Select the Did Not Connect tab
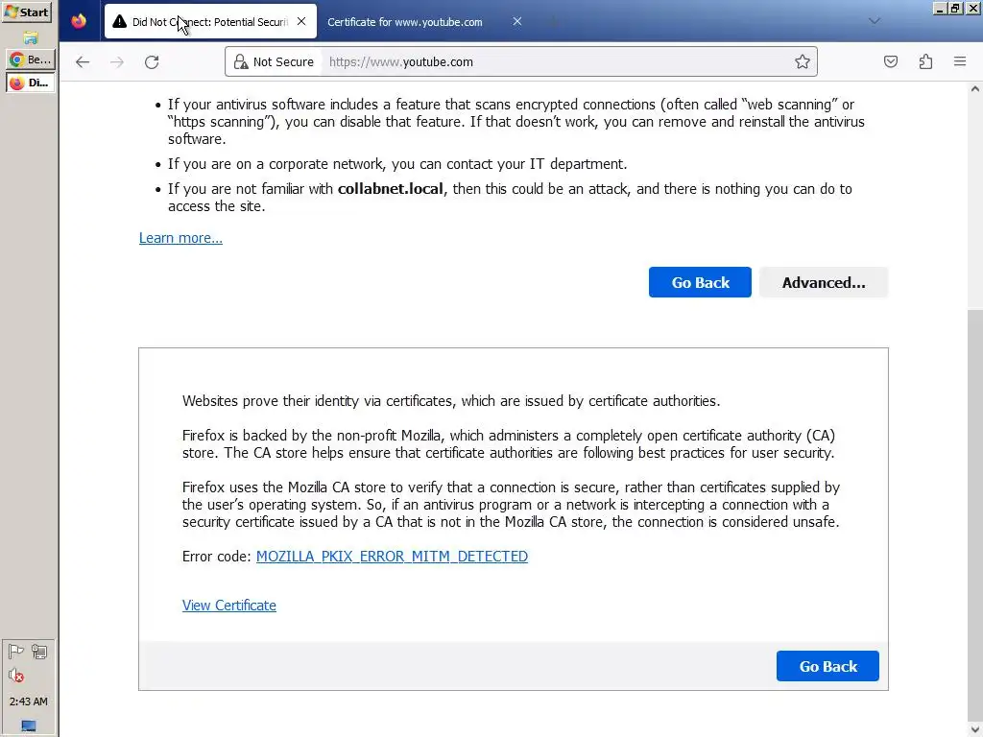Screen dimensions: 983x737 210,22
